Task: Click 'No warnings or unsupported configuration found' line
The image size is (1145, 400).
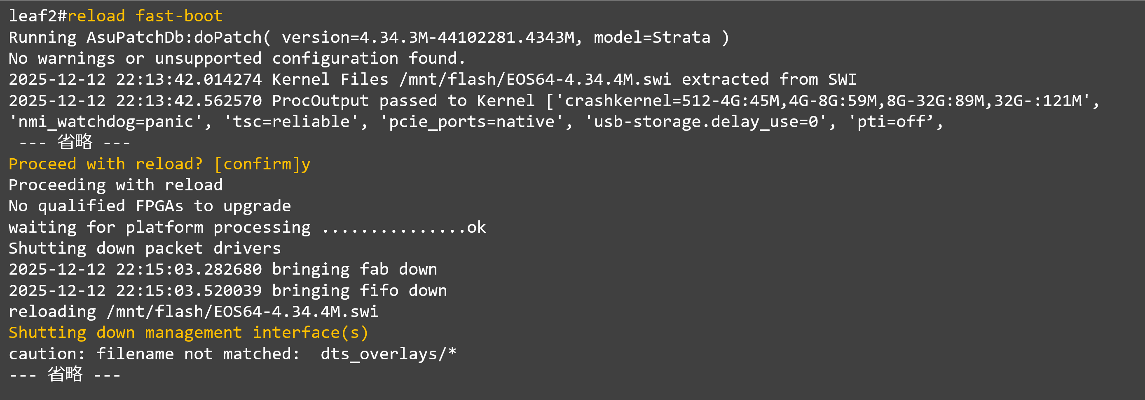Action: [x=237, y=58]
